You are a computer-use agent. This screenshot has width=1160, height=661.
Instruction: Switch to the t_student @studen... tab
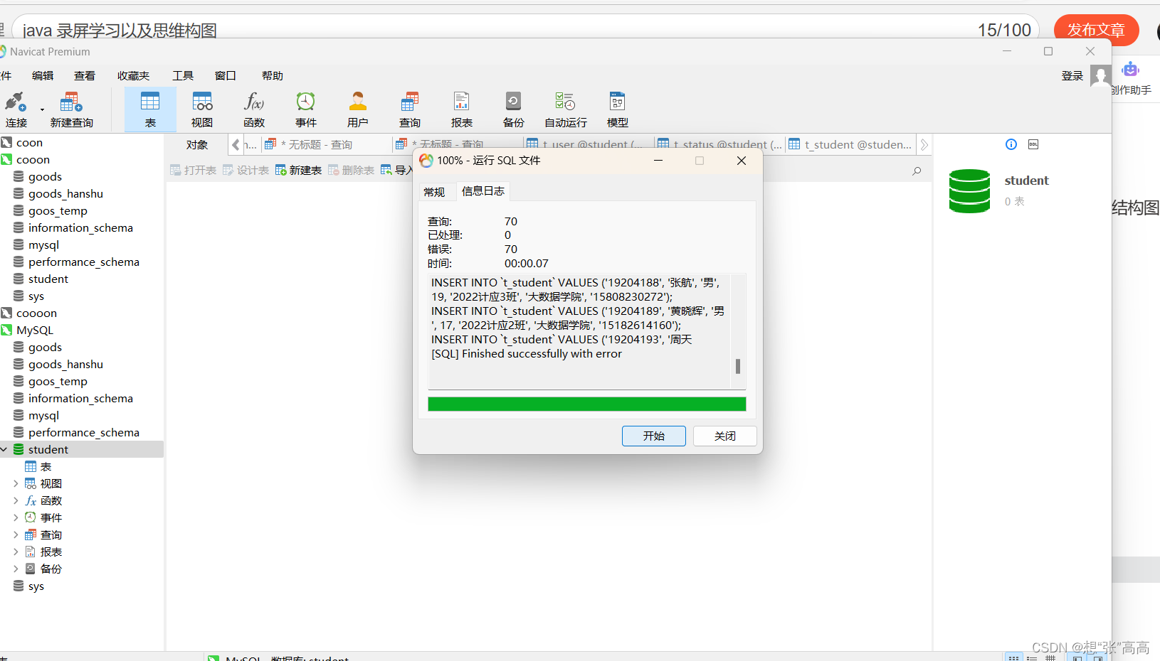(x=850, y=144)
